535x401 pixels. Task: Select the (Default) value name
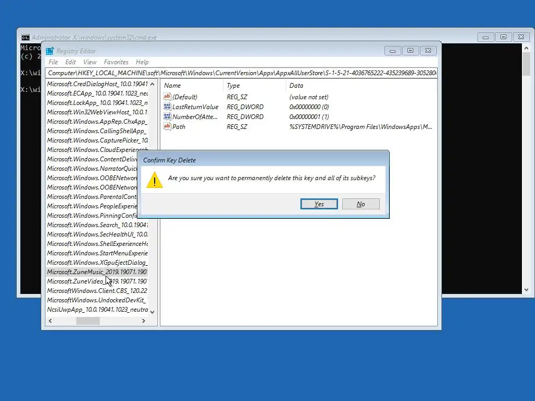point(184,97)
